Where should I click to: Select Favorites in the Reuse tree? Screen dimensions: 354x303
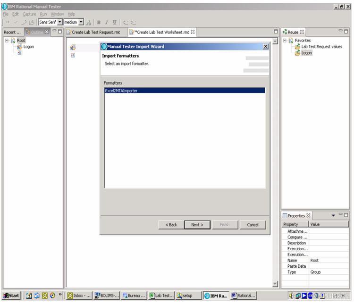coord(303,41)
